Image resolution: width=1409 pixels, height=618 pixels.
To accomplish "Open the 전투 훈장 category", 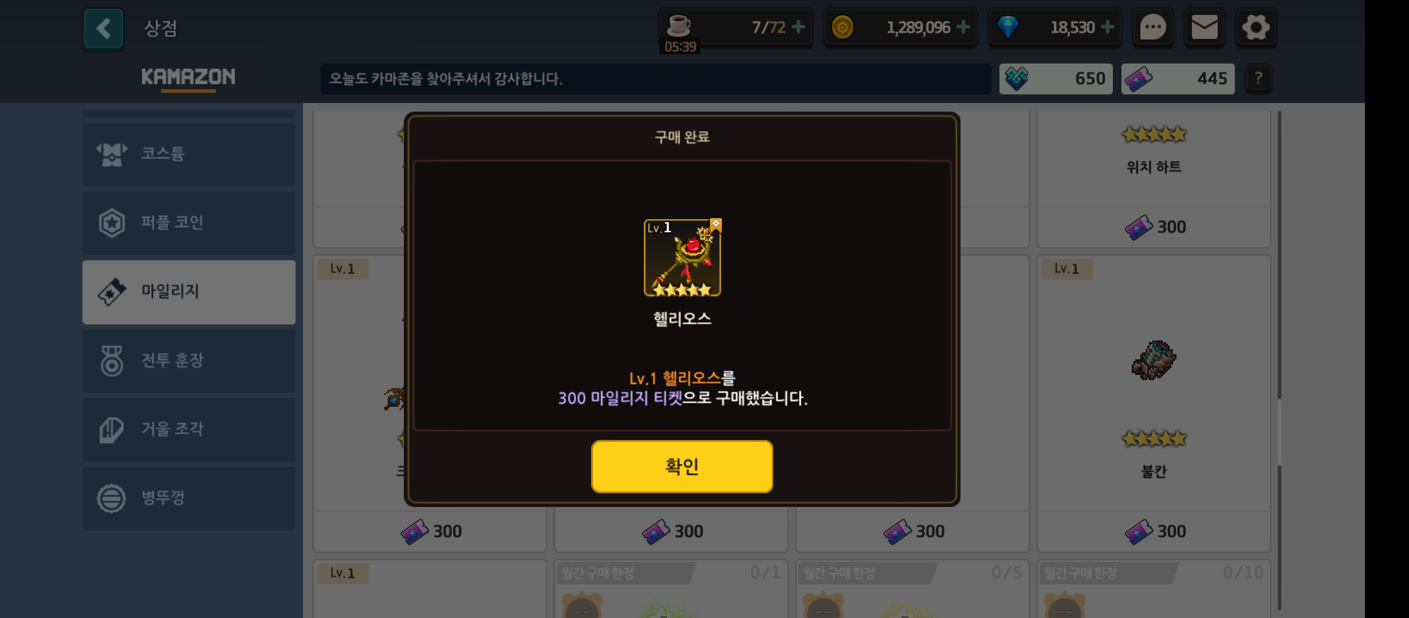I will pos(189,360).
